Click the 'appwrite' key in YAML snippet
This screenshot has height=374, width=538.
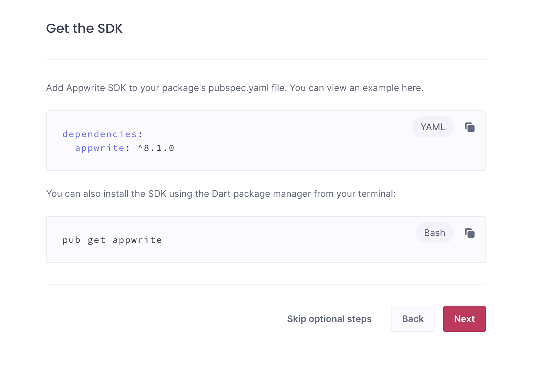(100, 148)
